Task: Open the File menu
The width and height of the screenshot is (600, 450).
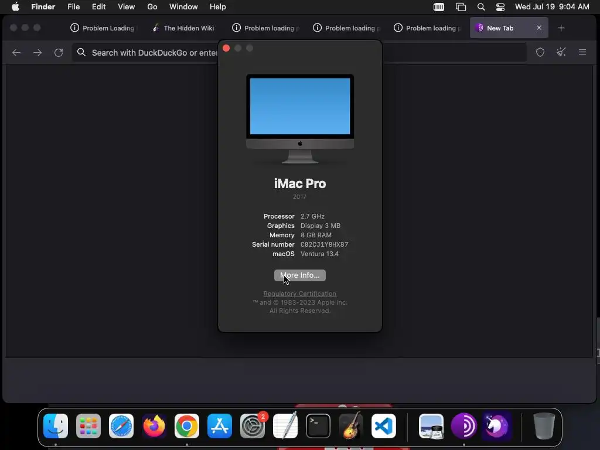Action: pyautogui.click(x=73, y=7)
